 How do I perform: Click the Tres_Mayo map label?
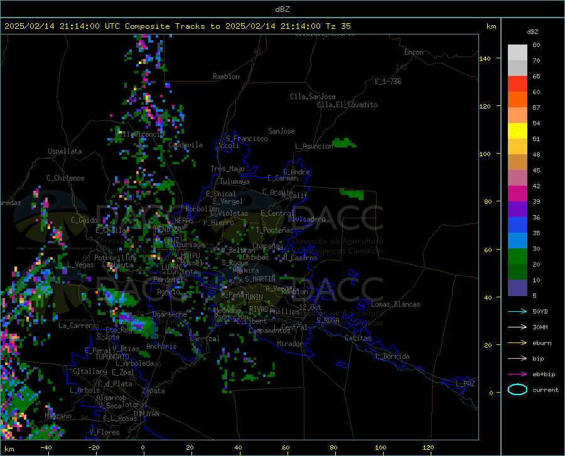(x=227, y=169)
